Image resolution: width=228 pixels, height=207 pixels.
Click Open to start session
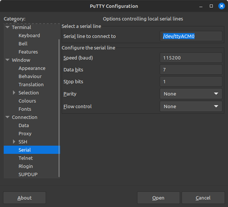coord(158,198)
